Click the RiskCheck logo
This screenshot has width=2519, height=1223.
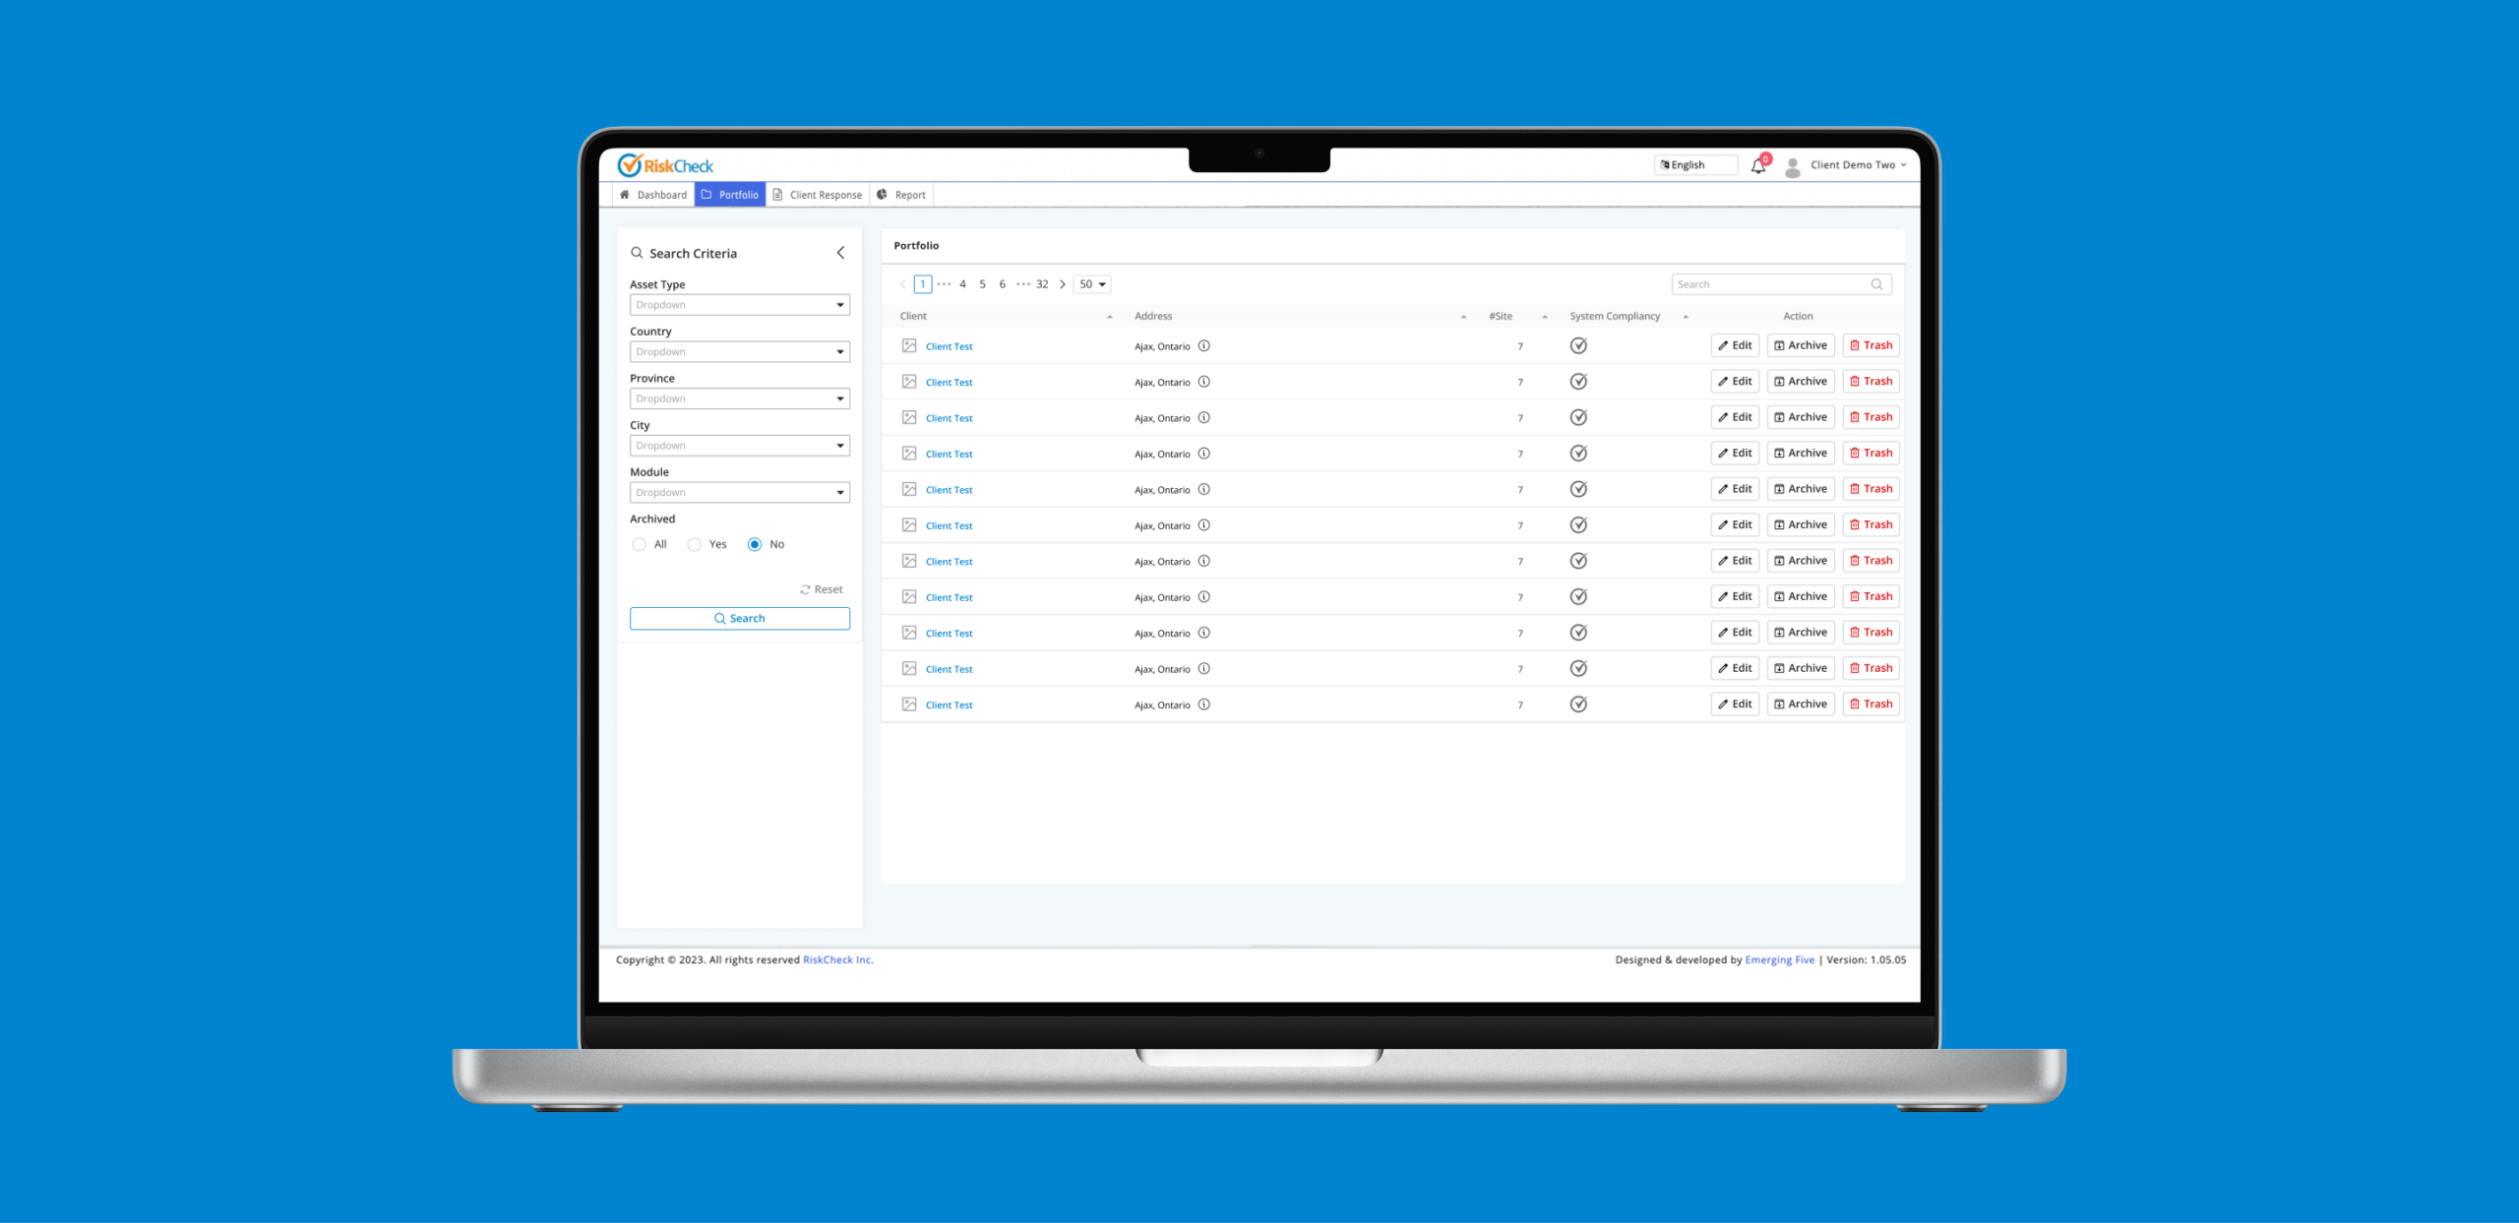pos(665,165)
